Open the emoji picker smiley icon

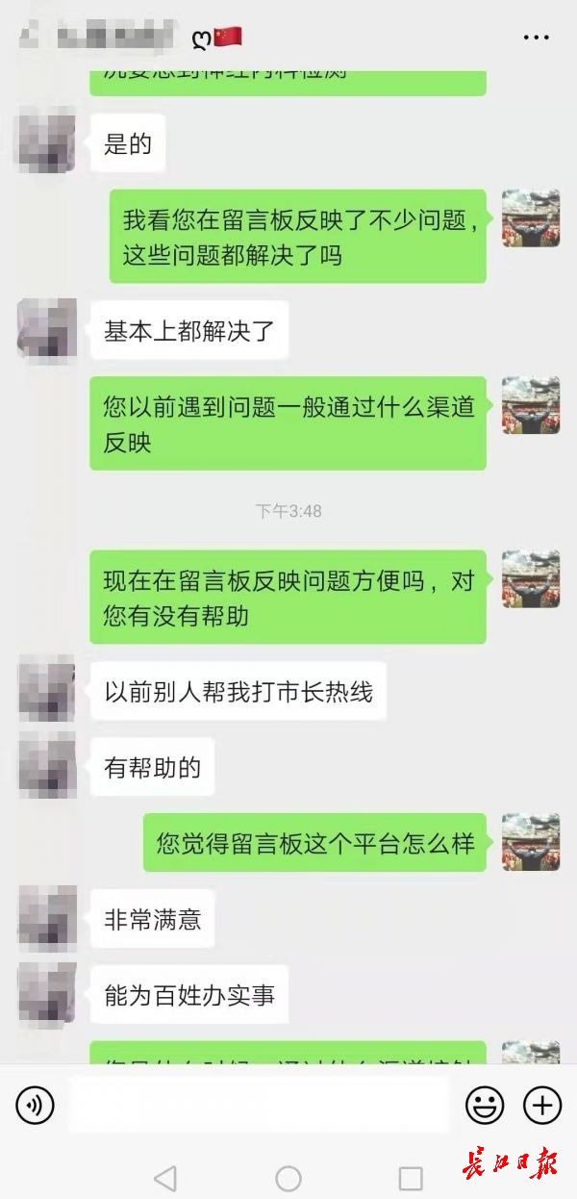pos(485,1105)
